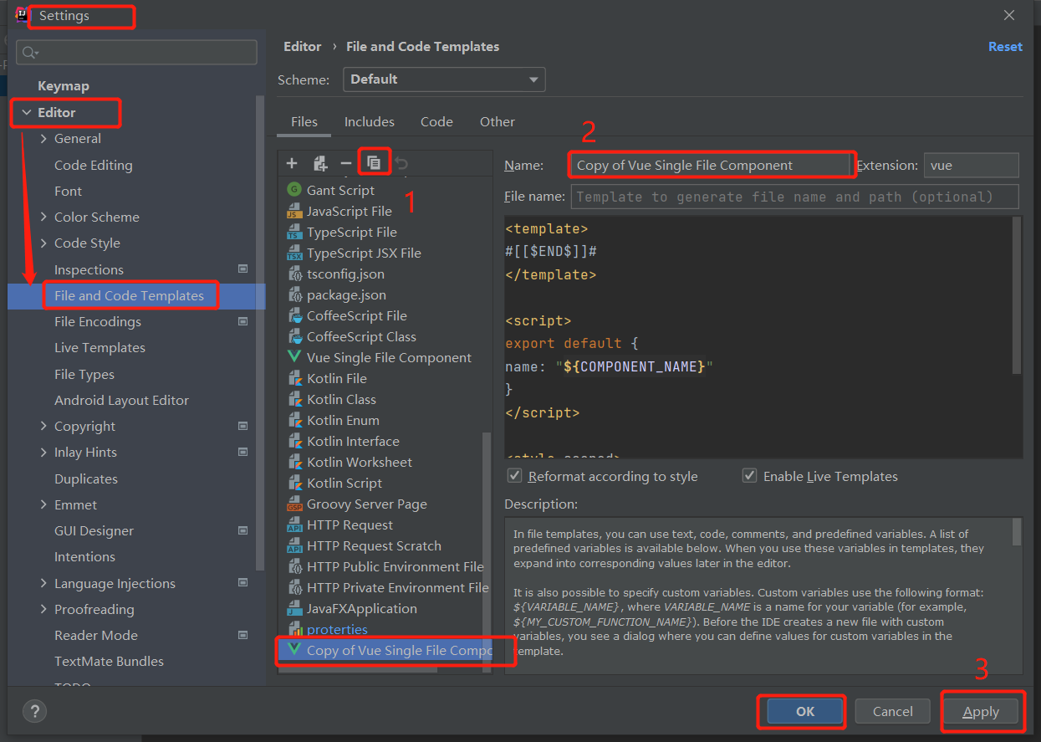Select the Groovy Server Page icon
Image resolution: width=1041 pixels, height=742 pixels.
point(293,504)
